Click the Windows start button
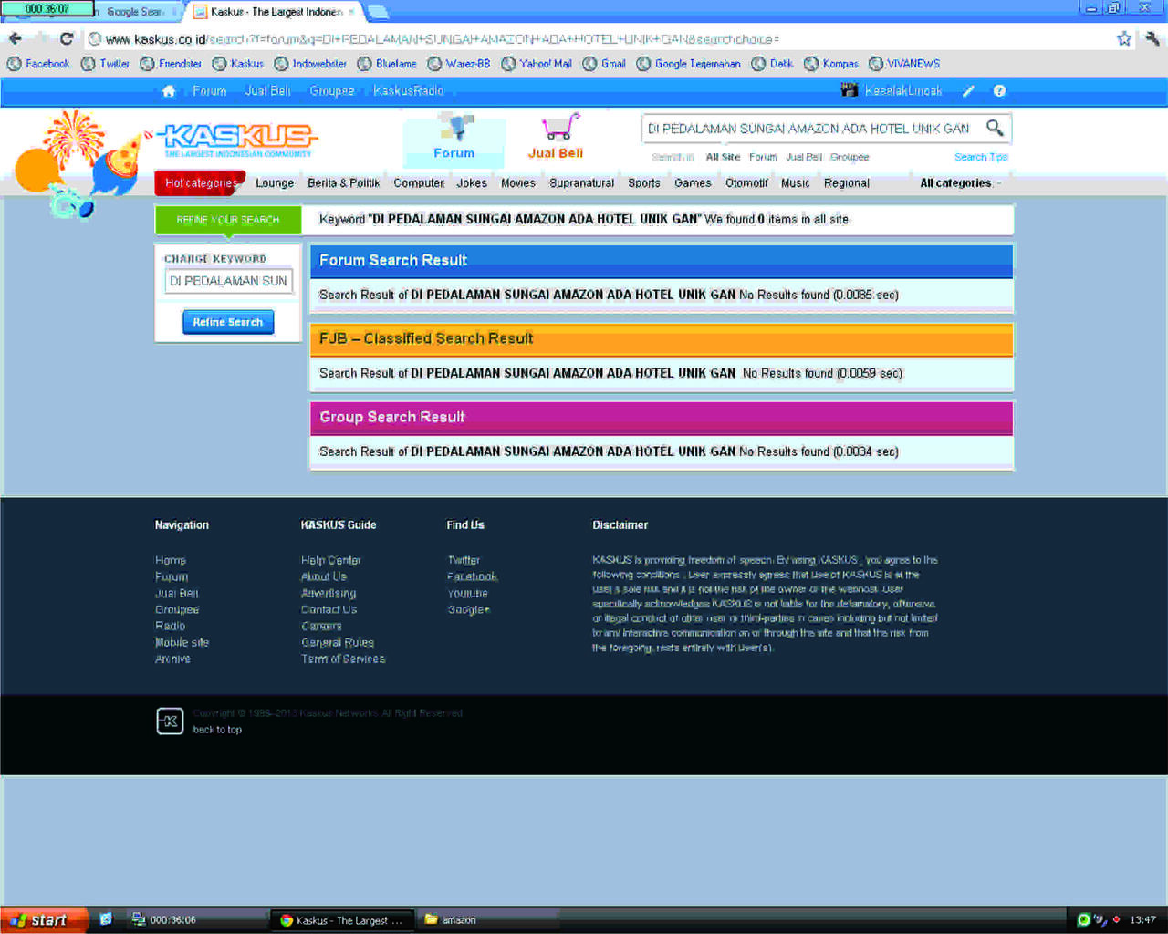 point(44,919)
